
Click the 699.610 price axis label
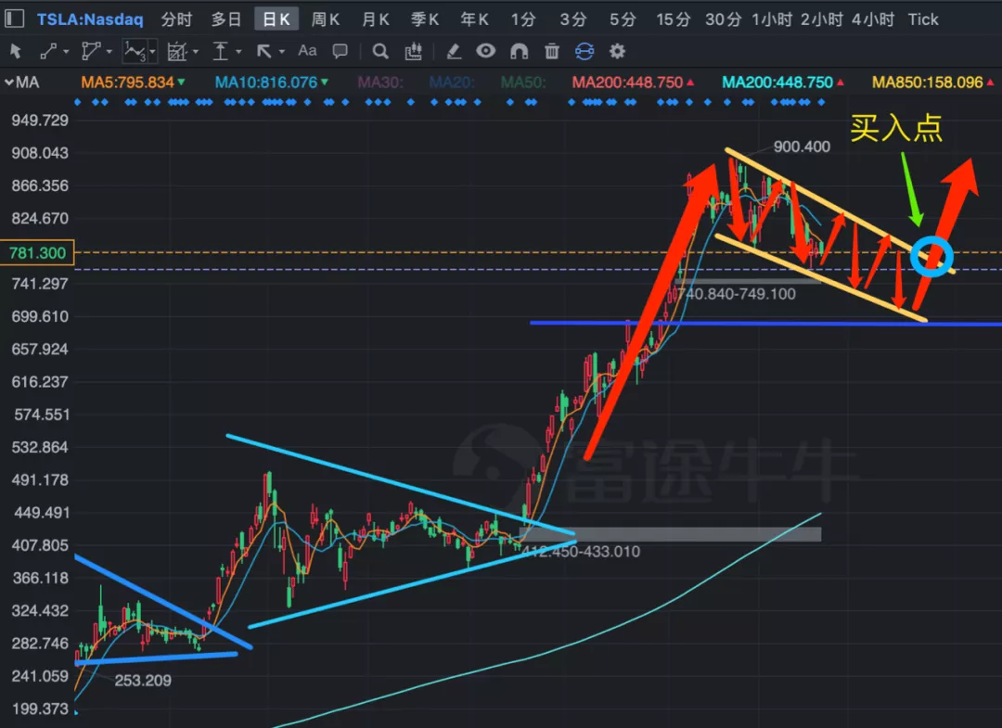(x=40, y=317)
